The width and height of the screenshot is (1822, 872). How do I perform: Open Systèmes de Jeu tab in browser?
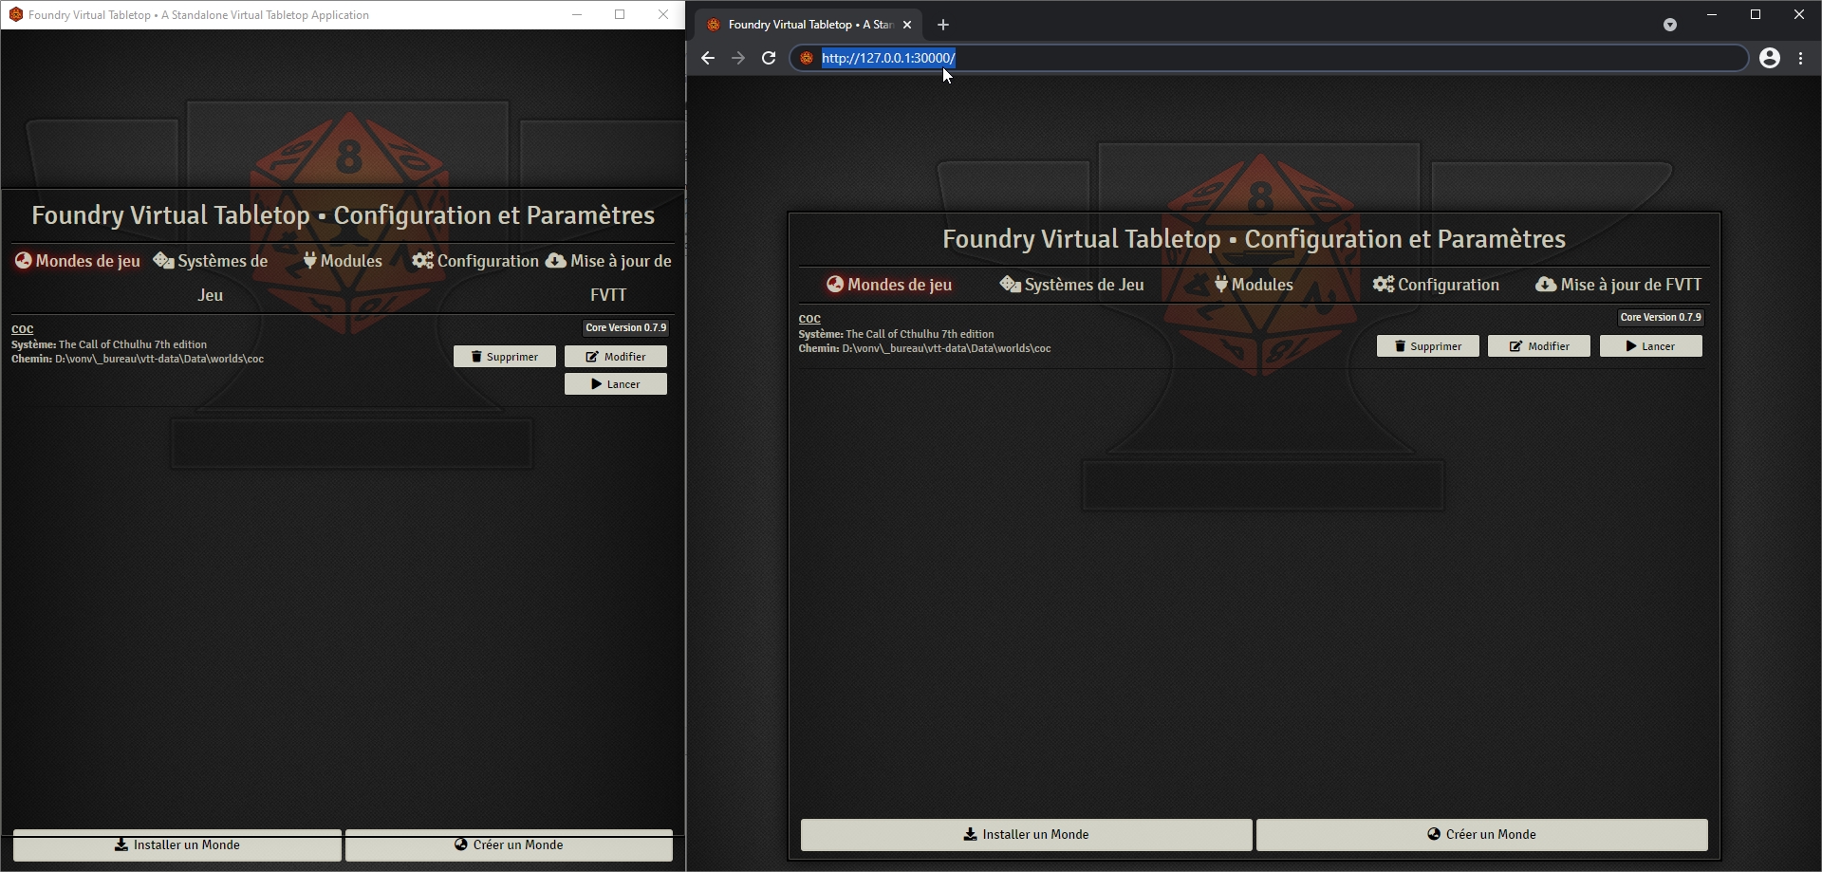pyautogui.click(x=1072, y=285)
